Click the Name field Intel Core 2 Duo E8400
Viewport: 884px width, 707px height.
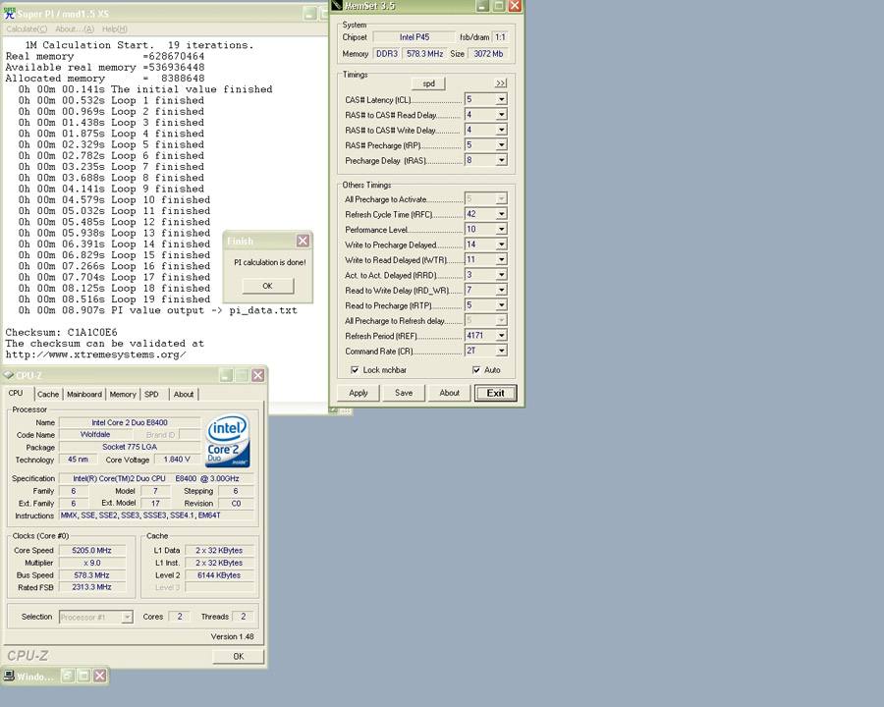(x=130, y=422)
